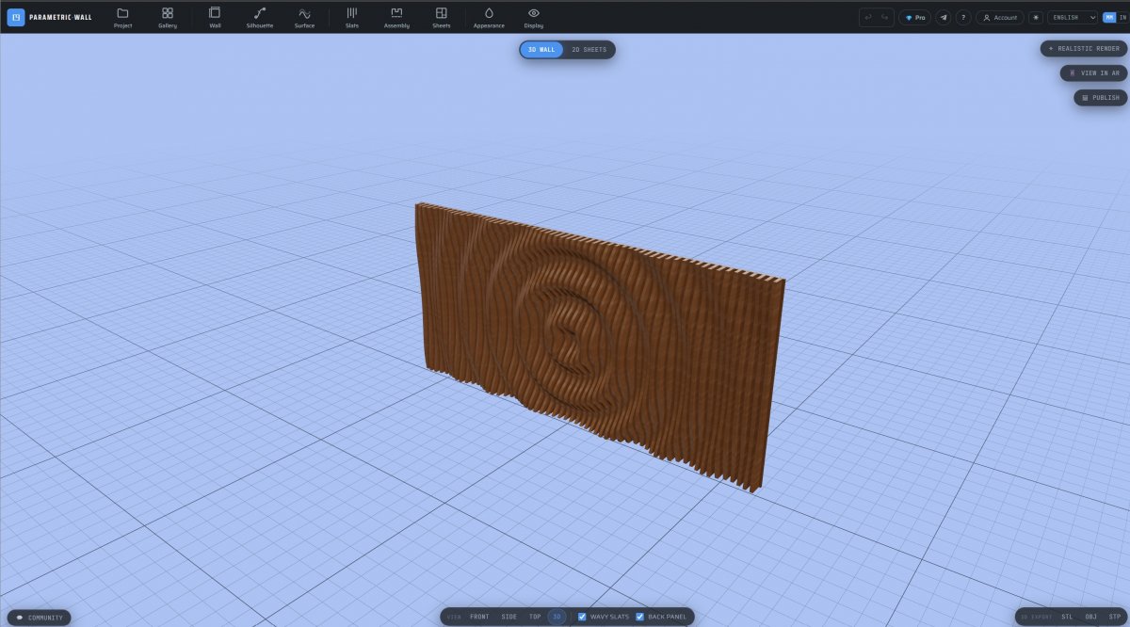Open the English language dropdown
The height and width of the screenshot is (627, 1130).
(1073, 17)
